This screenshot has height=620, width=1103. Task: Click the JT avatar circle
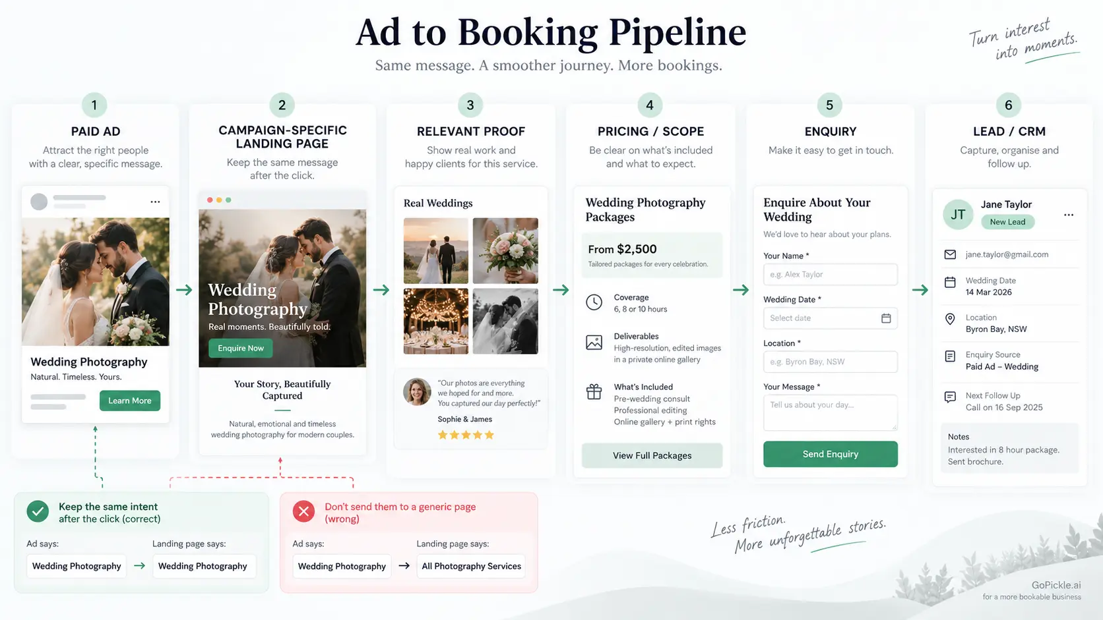click(958, 214)
